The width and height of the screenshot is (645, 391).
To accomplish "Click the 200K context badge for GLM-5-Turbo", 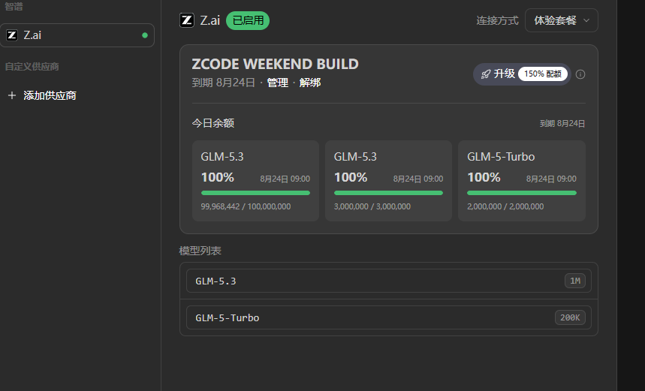I will pos(570,317).
